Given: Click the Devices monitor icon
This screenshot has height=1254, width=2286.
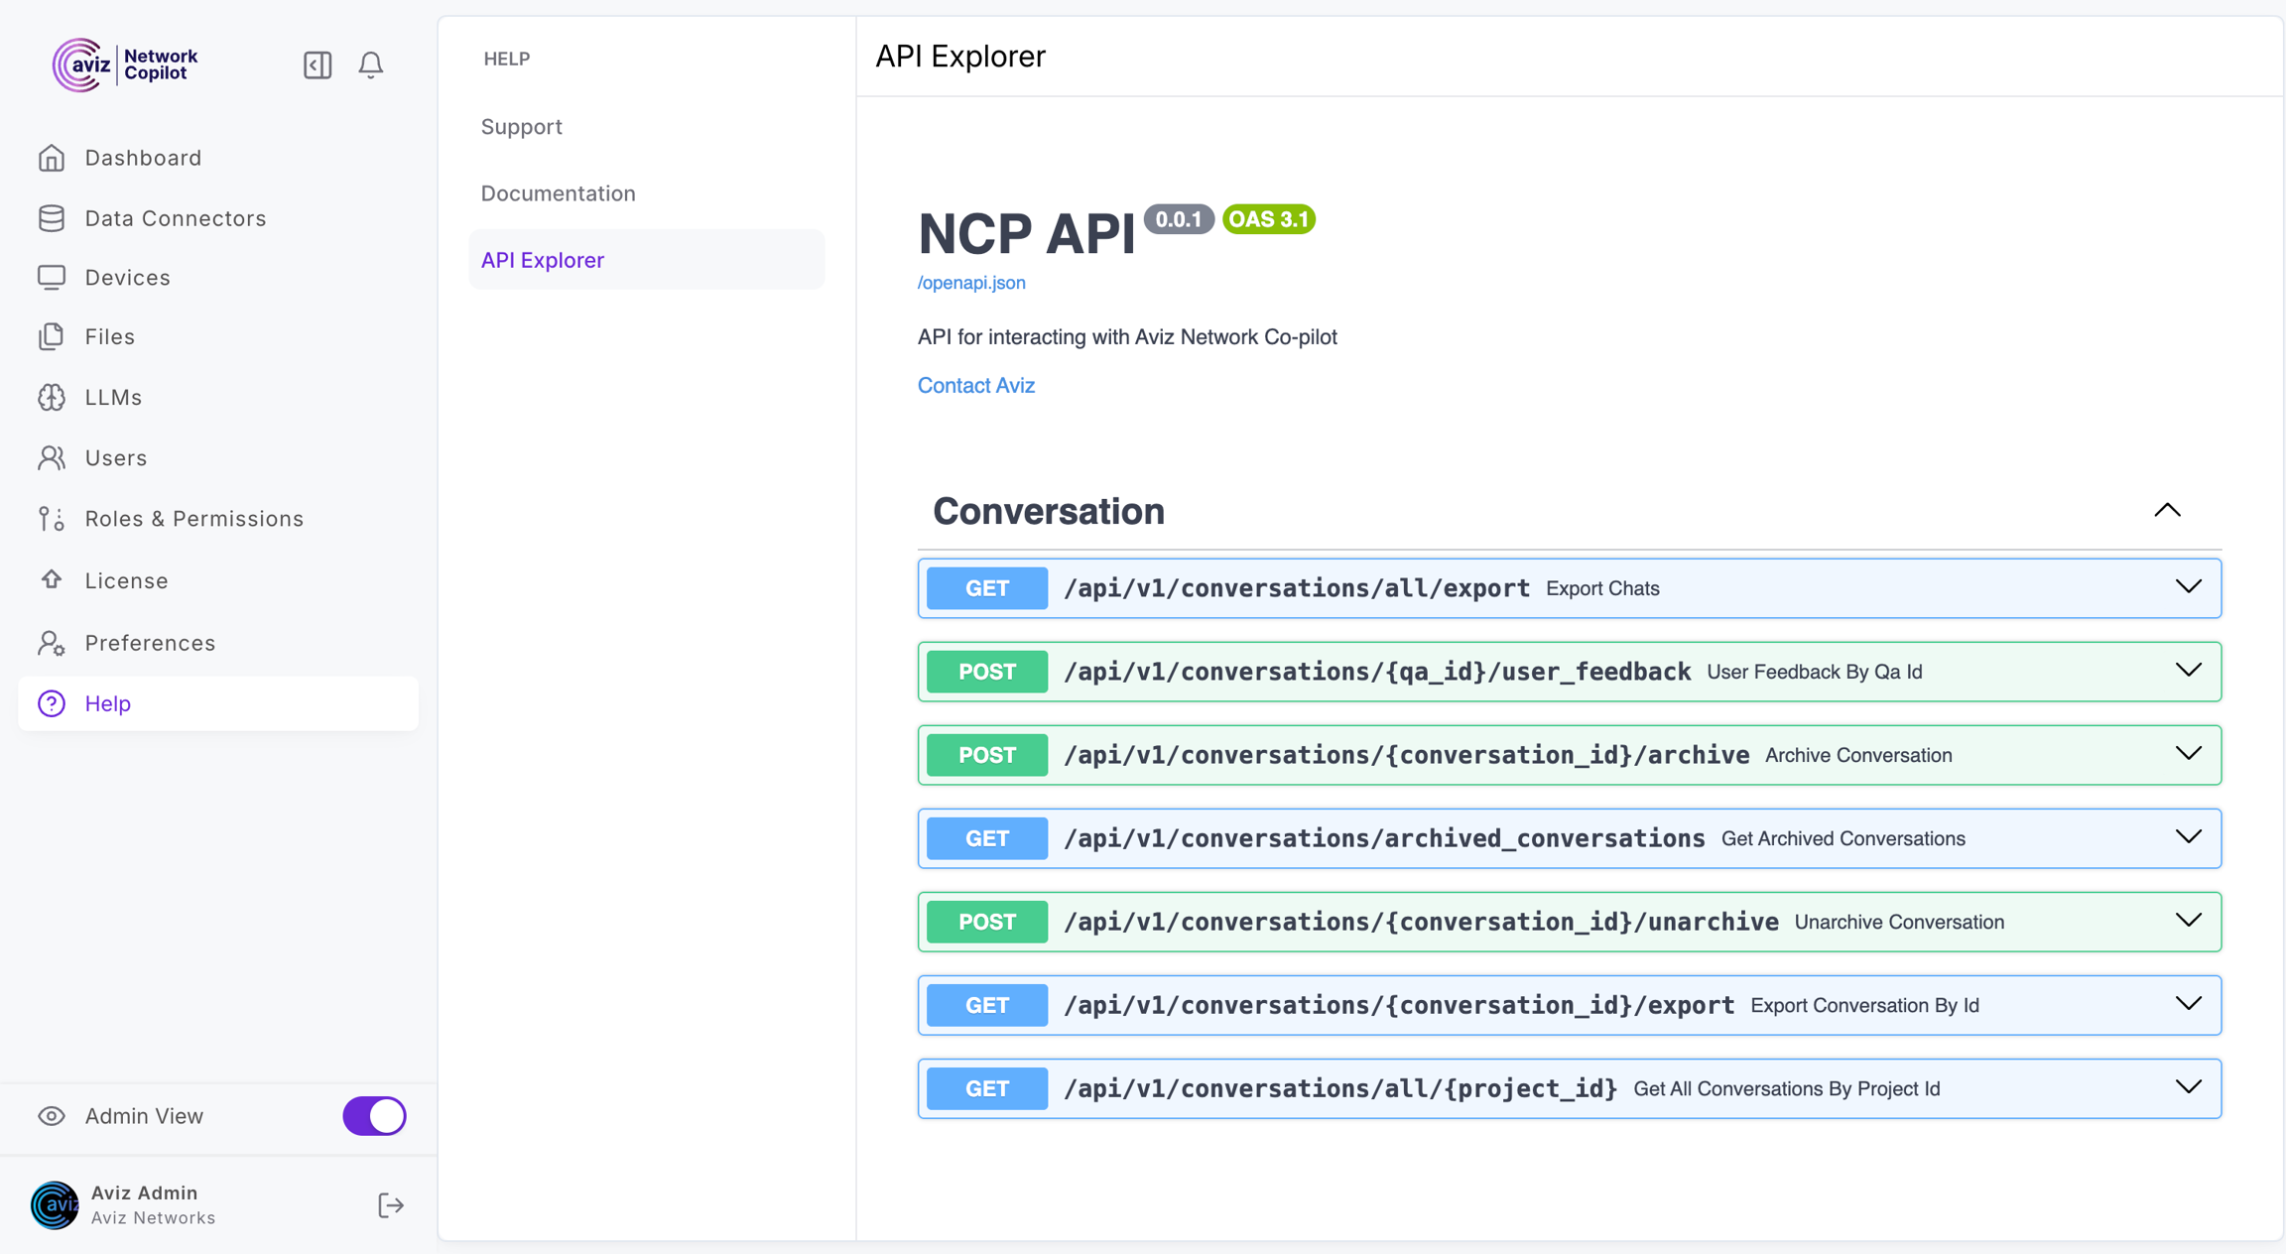Looking at the screenshot, I should coord(52,278).
